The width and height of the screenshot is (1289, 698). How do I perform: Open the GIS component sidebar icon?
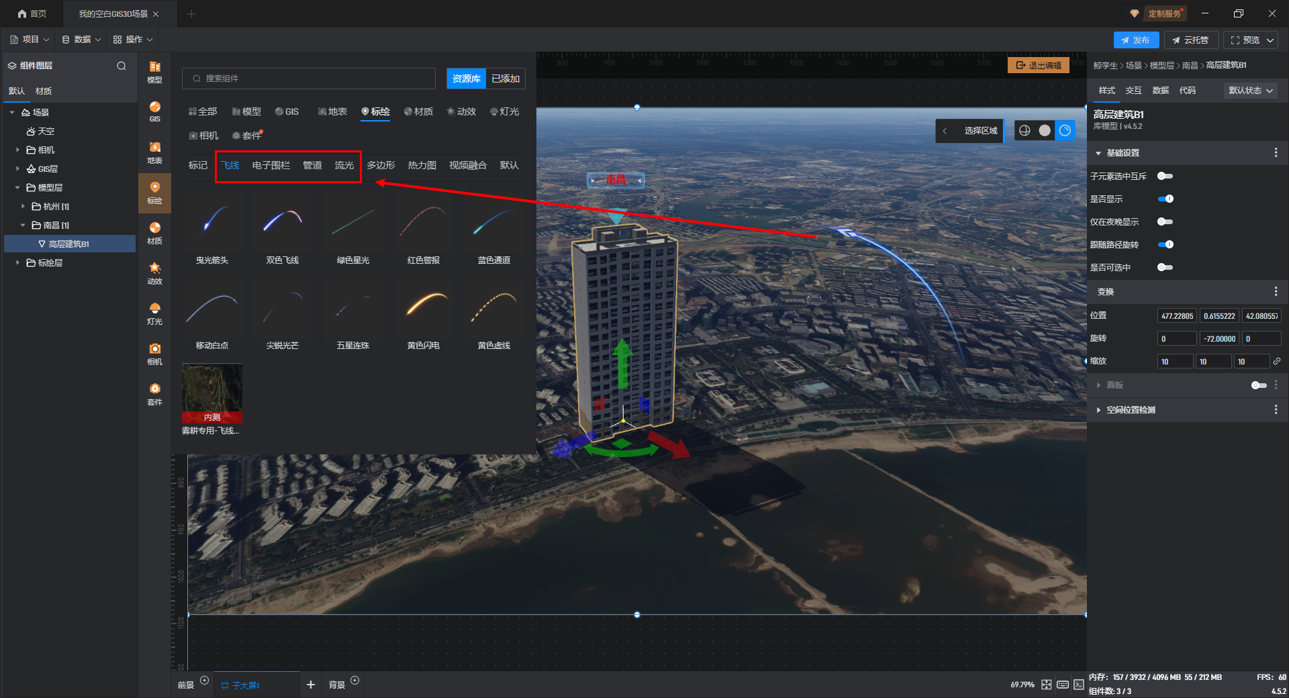tap(154, 112)
